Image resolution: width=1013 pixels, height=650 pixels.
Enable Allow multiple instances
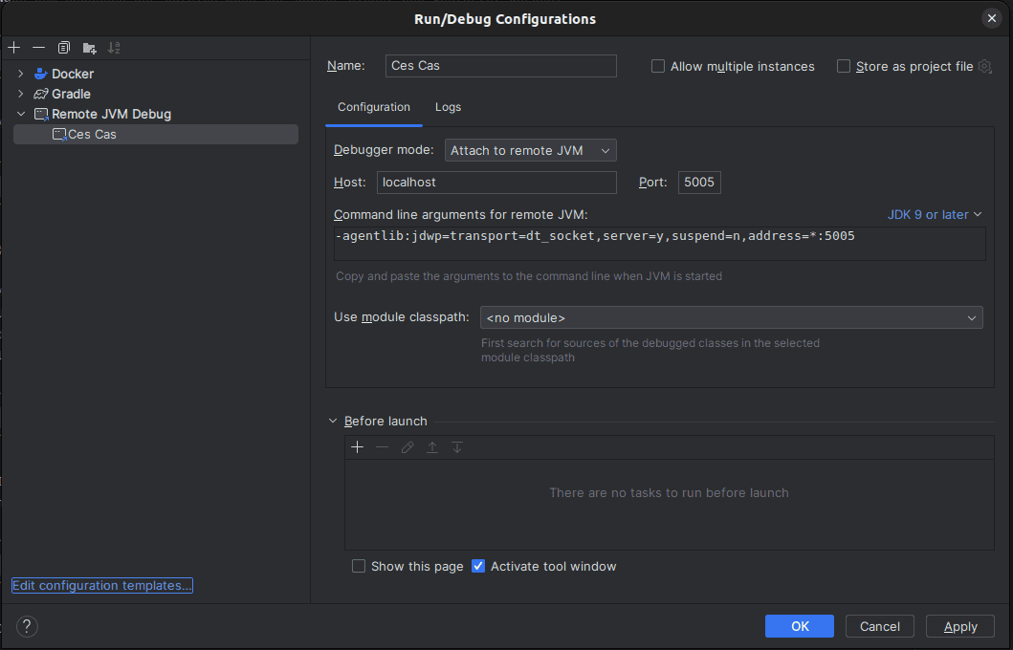click(x=658, y=66)
